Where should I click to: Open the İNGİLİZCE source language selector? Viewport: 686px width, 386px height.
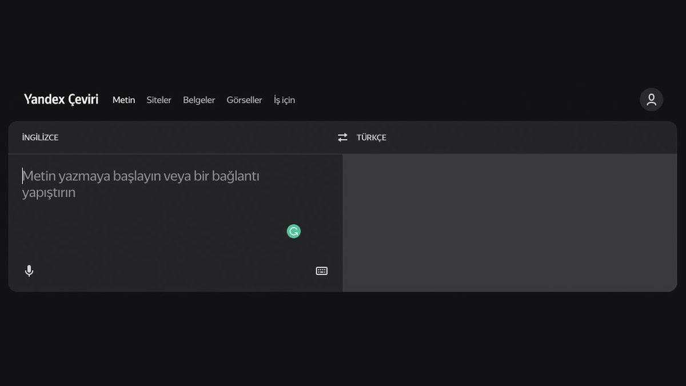(x=40, y=137)
